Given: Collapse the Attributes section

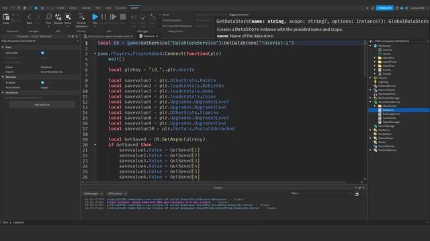Looking at the screenshot, I should [x=3, y=92].
